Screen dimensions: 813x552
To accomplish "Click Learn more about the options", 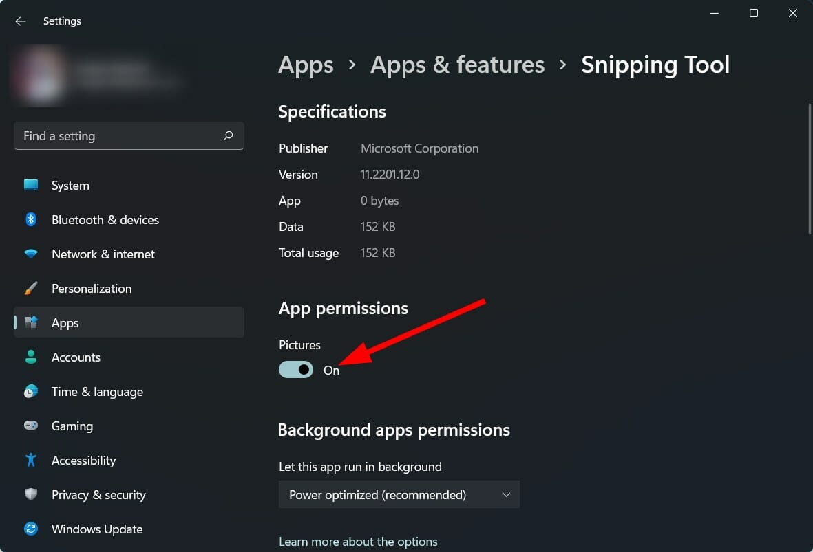I will [x=358, y=541].
